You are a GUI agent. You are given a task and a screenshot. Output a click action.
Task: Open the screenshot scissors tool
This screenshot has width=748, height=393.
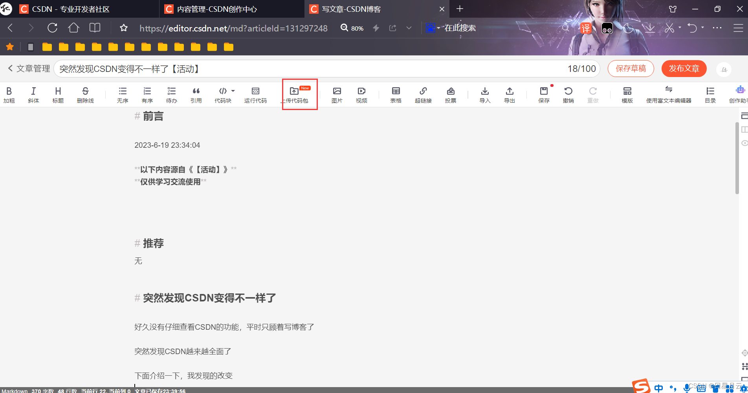point(669,28)
